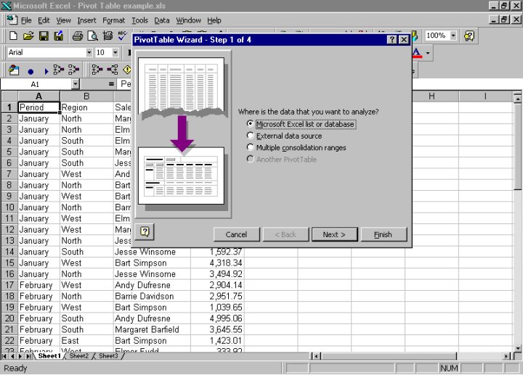Viewport: 523px width, 375px height.
Task: Click the Name Box showing A1
Action: 36,84
